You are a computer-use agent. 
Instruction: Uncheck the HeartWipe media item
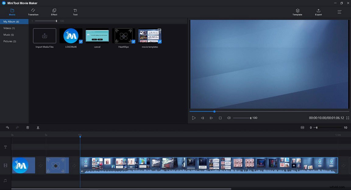click(133, 41)
